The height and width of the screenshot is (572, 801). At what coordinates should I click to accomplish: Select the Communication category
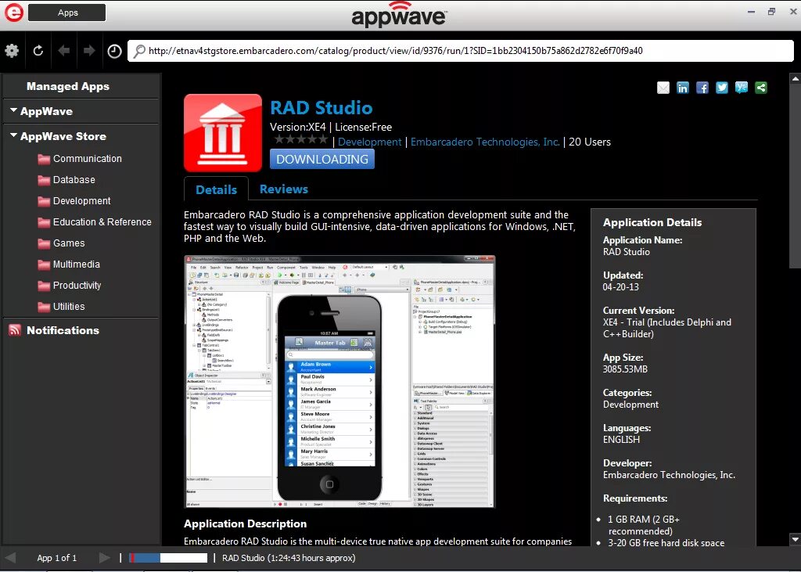pos(88,159)
